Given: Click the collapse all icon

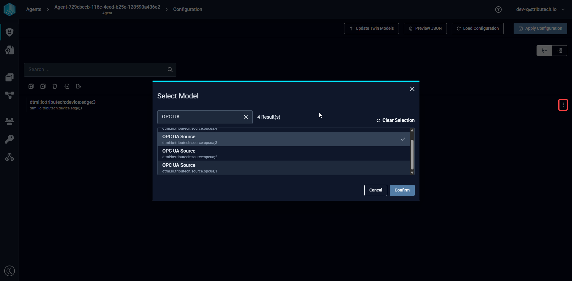Looking at the screenshot, I should [x=43, y=86].
